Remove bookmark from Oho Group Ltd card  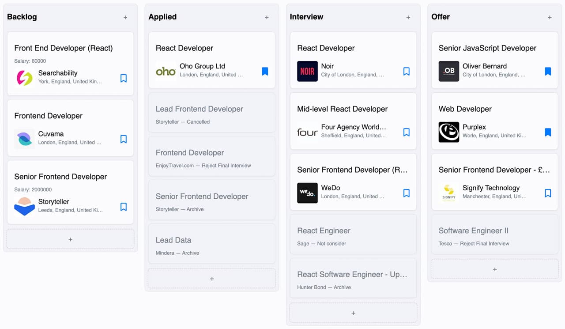pyautogui.click(x=265, y=71)
